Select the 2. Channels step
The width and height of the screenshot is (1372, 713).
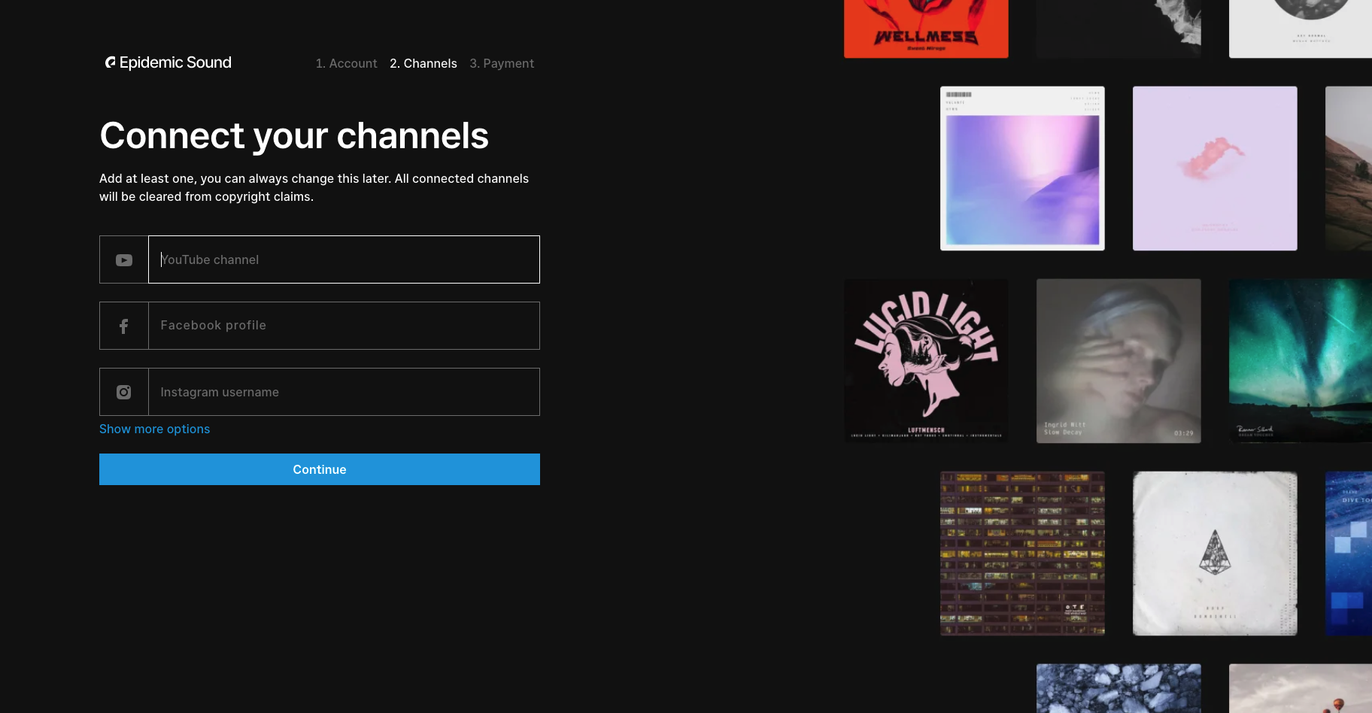423,63
